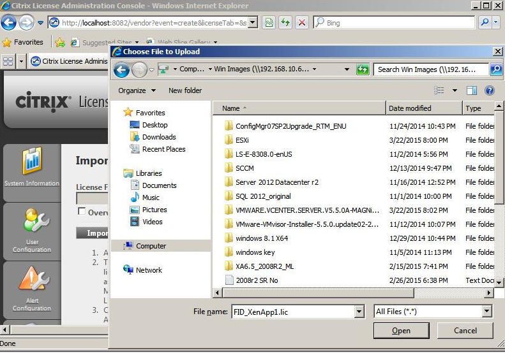The width and height of the screenshot is (505, 353).
Task: Stop loading the IE page
Action: coord(302,22)
